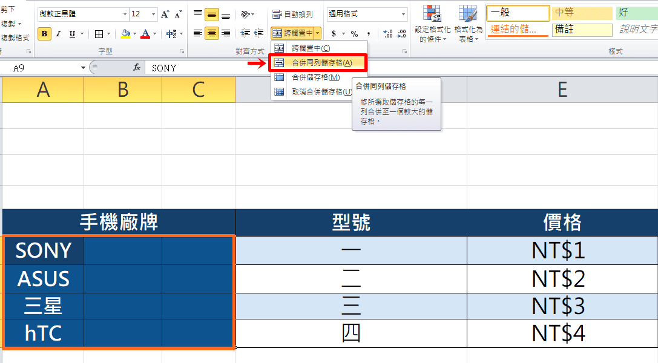Center text horizontally
The height and width of the screenshot is (363, 658).
[x=211, y=33]
